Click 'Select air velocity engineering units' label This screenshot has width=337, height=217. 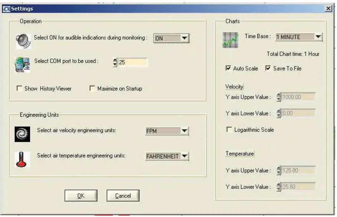click(77, 130)
